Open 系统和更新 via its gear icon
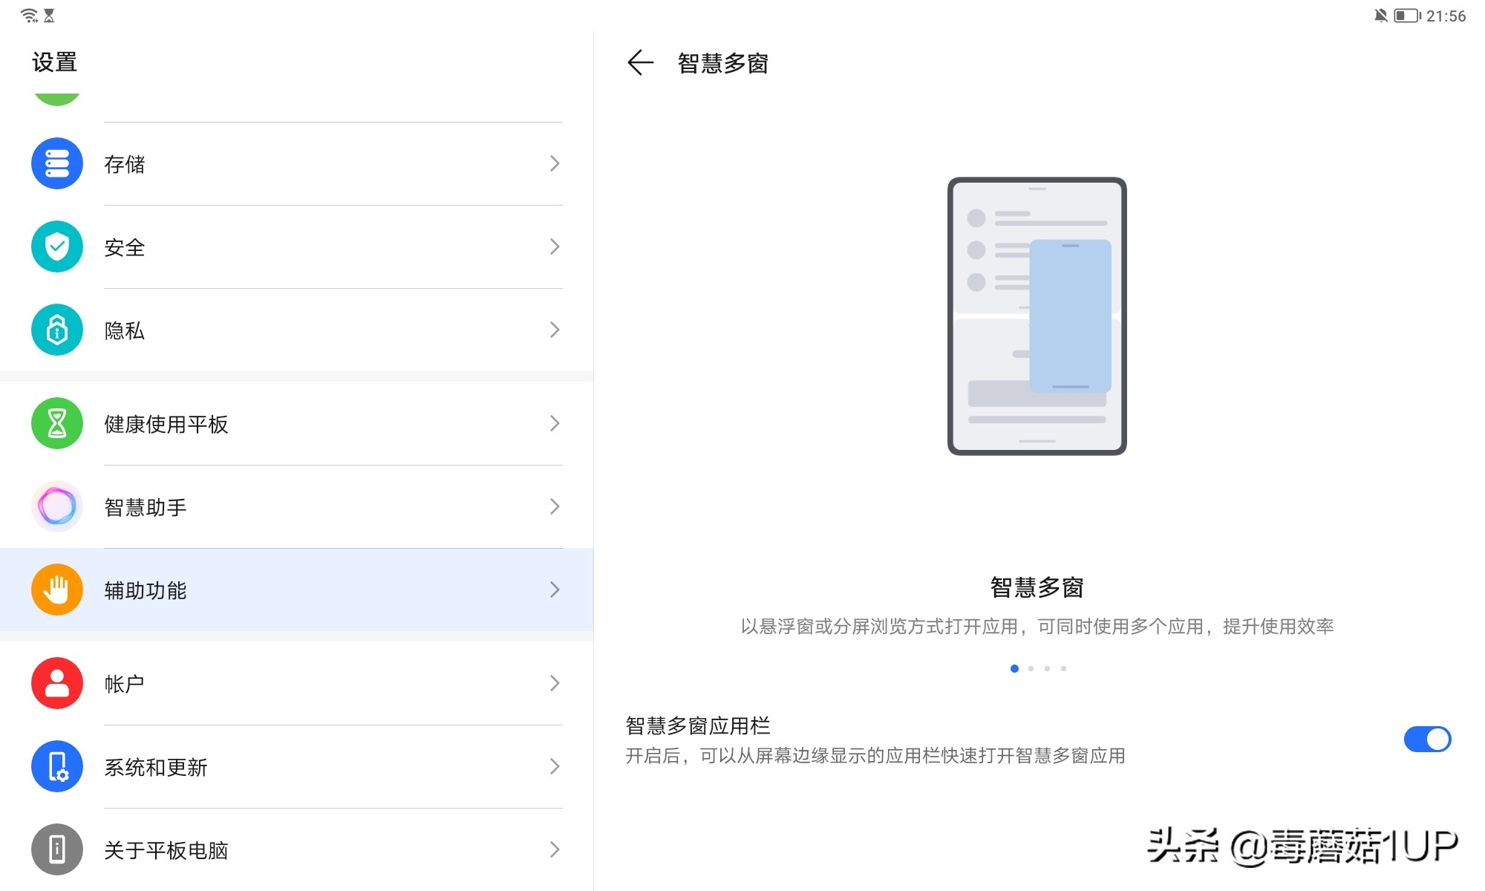Image resolution: width=1485 pixels, height=891 pixels. (56, 767)
